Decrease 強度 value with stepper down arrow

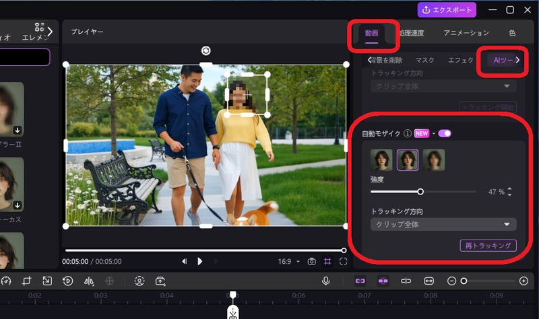509,194
